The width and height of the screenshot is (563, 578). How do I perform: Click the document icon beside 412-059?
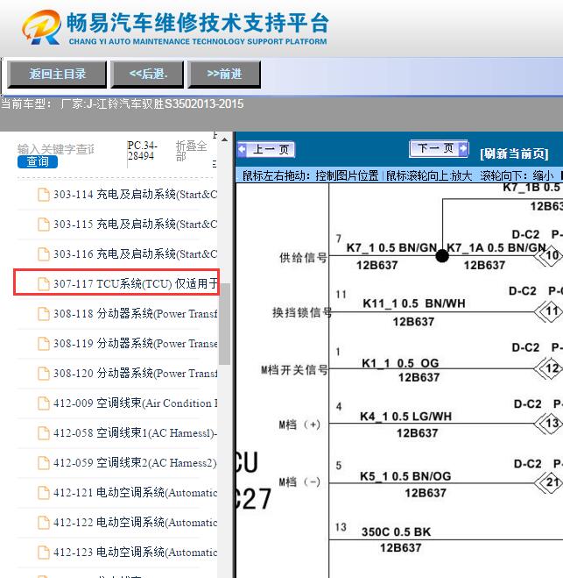[x=44, y=463]
